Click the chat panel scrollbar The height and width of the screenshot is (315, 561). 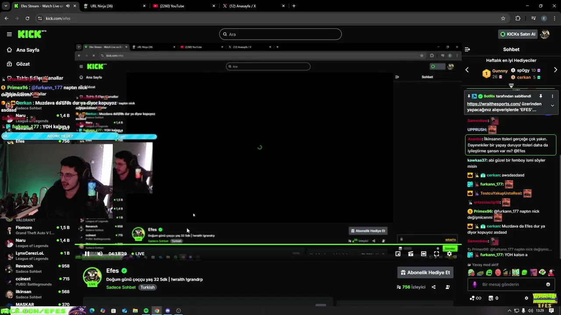[560, 206]
